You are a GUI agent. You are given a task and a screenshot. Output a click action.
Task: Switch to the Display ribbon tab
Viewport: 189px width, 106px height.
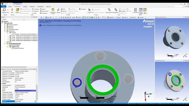point(25,6)
